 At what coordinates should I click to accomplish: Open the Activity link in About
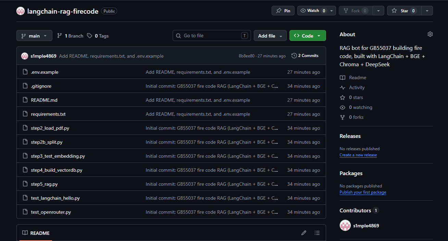(x=352, y=87)
